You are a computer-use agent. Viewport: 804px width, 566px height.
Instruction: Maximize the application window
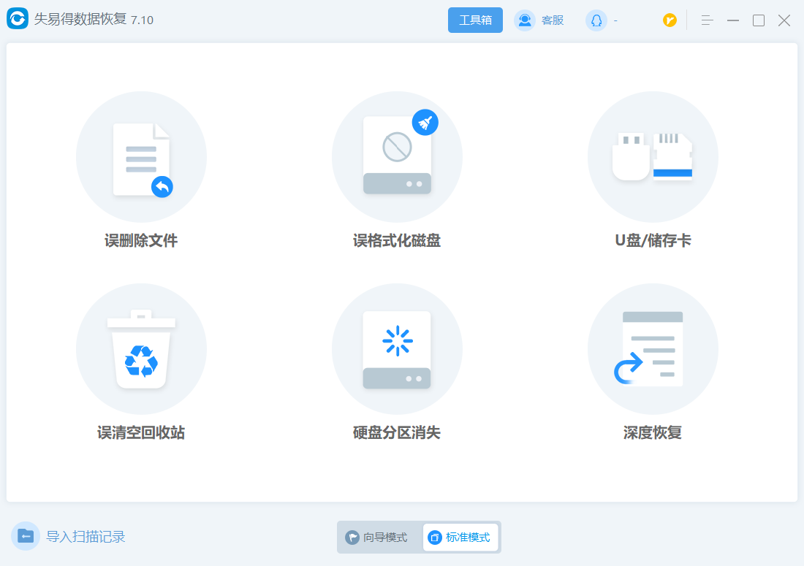pos(759,20)
